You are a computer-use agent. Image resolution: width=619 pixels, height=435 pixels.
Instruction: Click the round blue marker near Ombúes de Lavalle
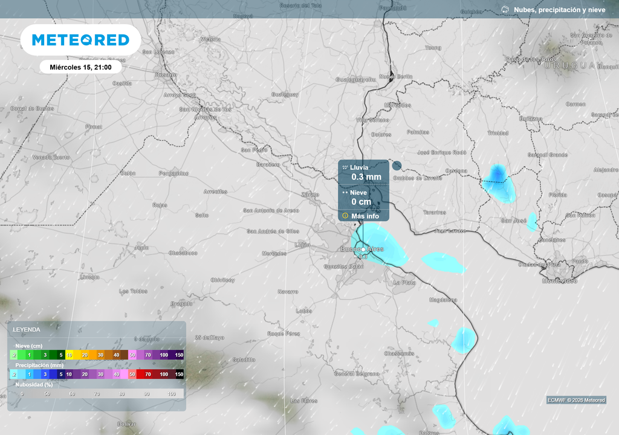pos(397,166)
